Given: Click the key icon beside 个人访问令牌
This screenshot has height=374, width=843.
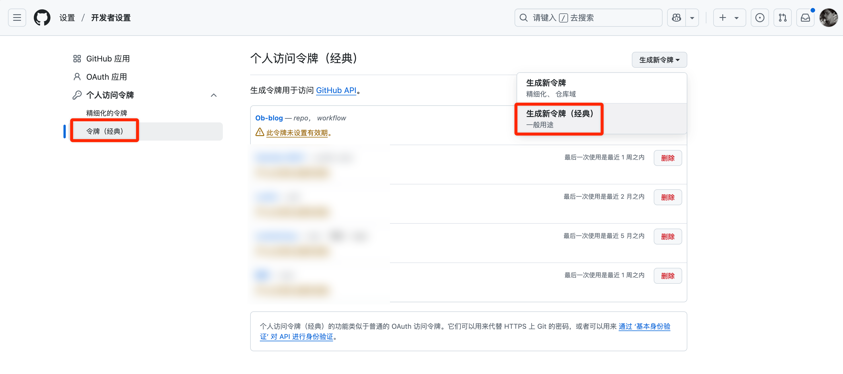Looking at the screenshot, I should (77, 95).
